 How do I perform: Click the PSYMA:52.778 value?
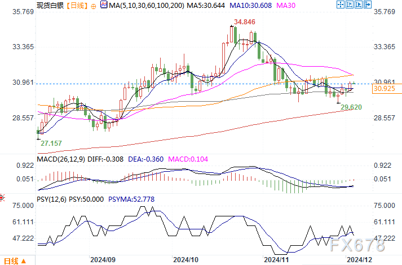click(x=131, y=199)
